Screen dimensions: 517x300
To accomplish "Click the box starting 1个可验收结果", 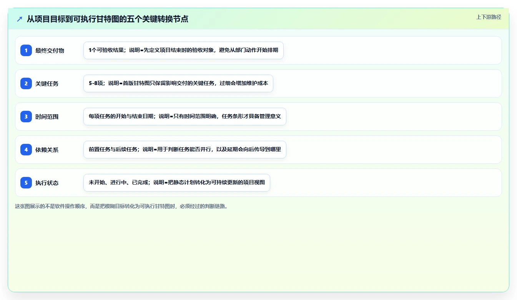I will 183,50.
